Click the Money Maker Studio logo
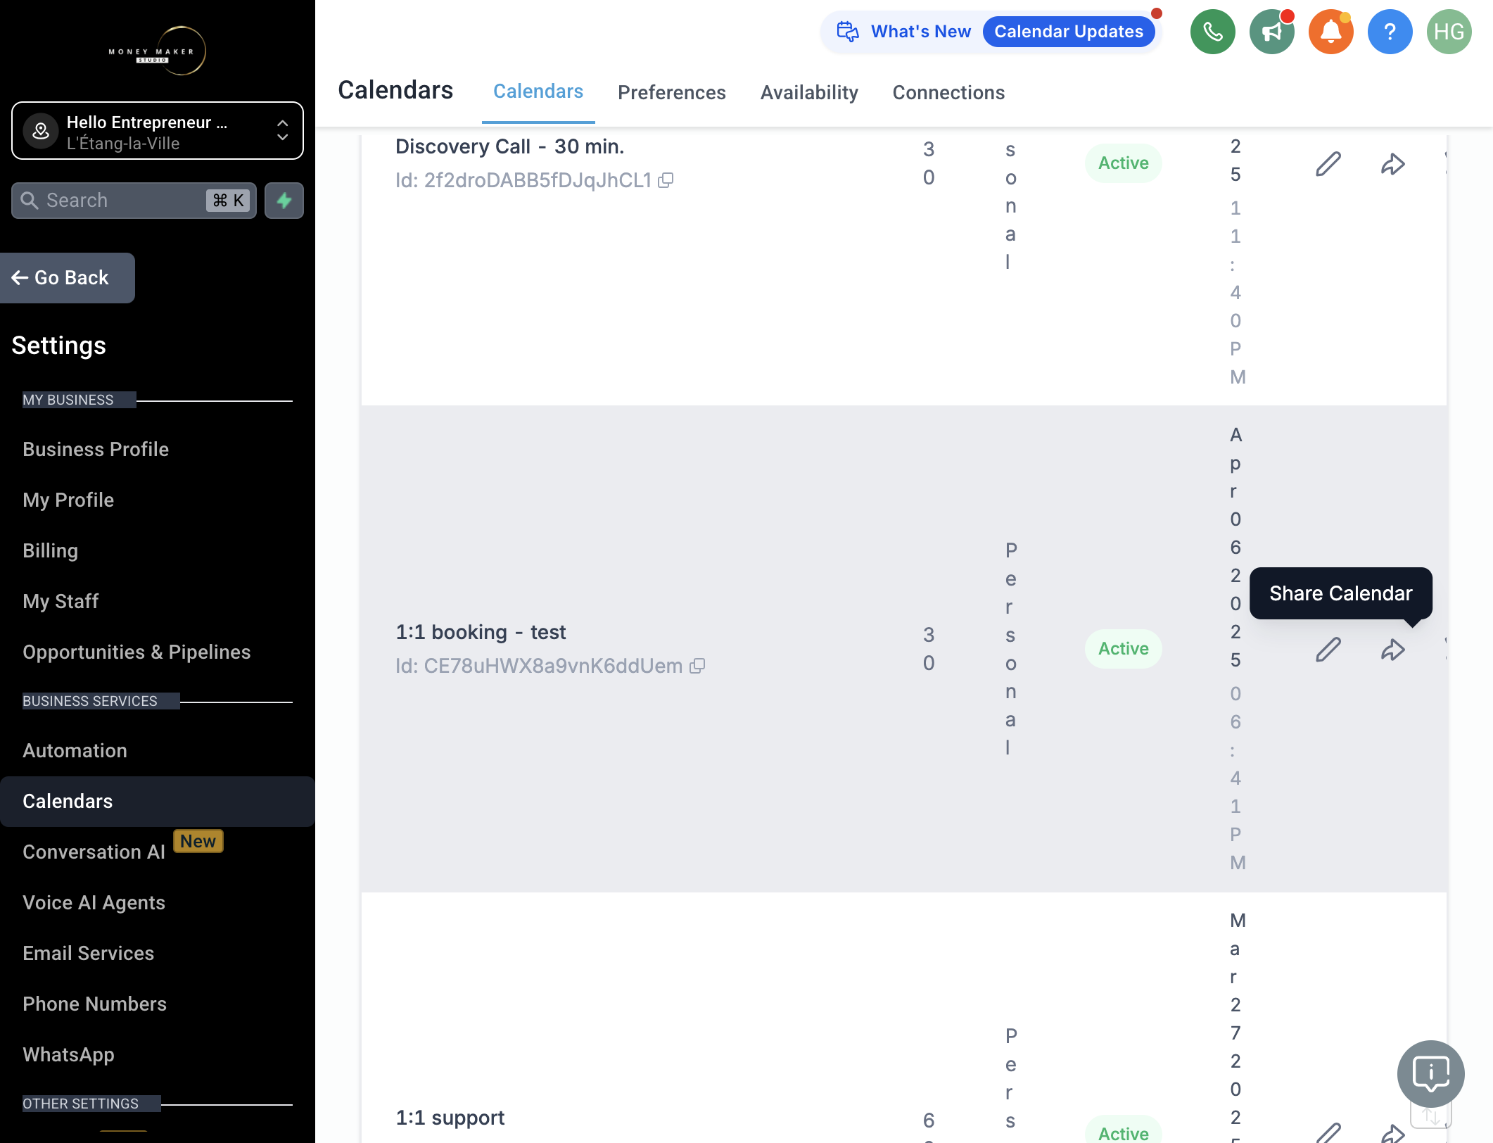Image resolution: width=1493 pixels, height=1143 pixels. click(x=158, y=51)
